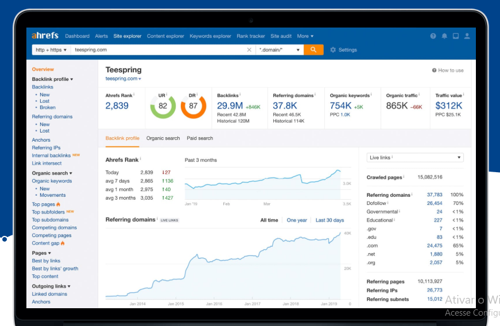Click the 37.8K referring domains value
The height and width of the screenshot is (326, 500).
[285, 106]
